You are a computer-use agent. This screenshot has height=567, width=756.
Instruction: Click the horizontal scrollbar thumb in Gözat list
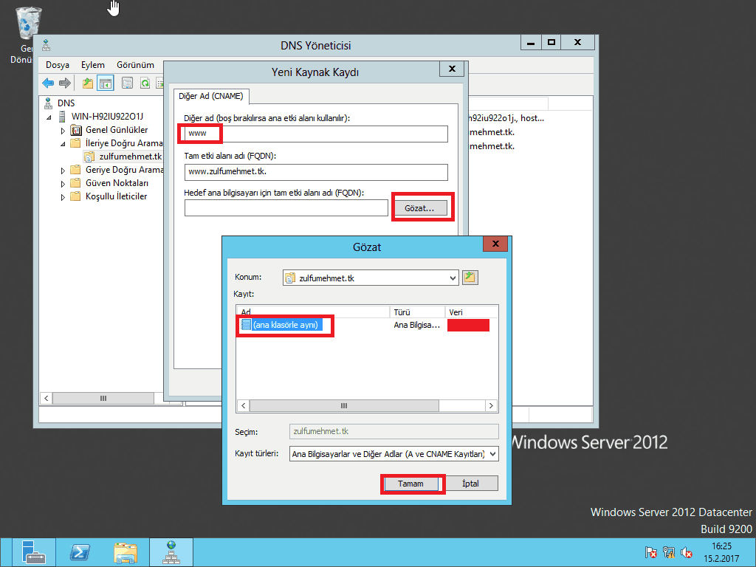point(344,406)
